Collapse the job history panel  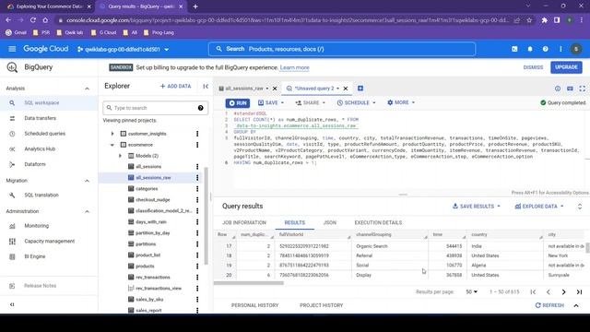point(576,305)
